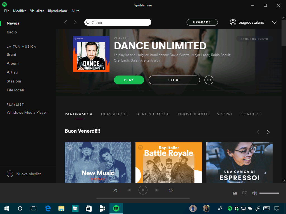Open the biagiocatalano profile name
This screenshot has height=214, width=286.
[251, 22]
